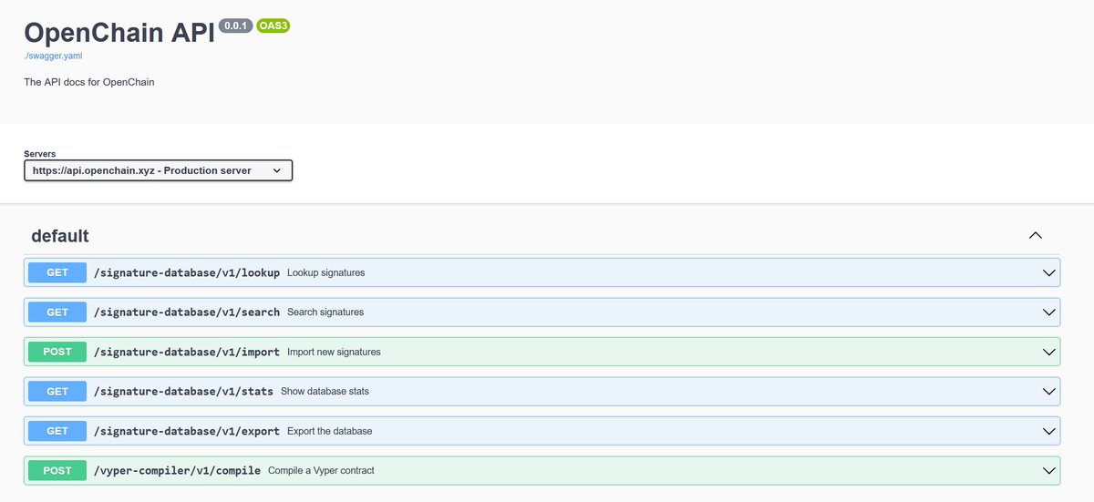Image resolution: width=1094 pixels, height=502 pixels.
Task: Select the /signature-database/v1/export path
Action: [x=187, y=431]
